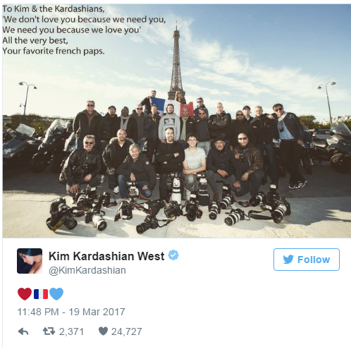The image size is (351, 347).
Task: View the 24,727 likes count
Action: 127,331
